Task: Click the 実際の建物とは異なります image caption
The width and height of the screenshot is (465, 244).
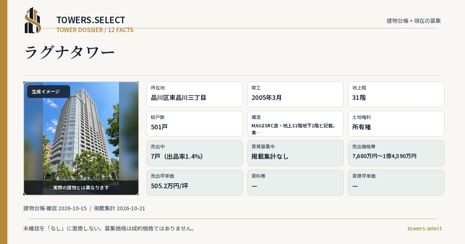Action: [x=81, y=187]
